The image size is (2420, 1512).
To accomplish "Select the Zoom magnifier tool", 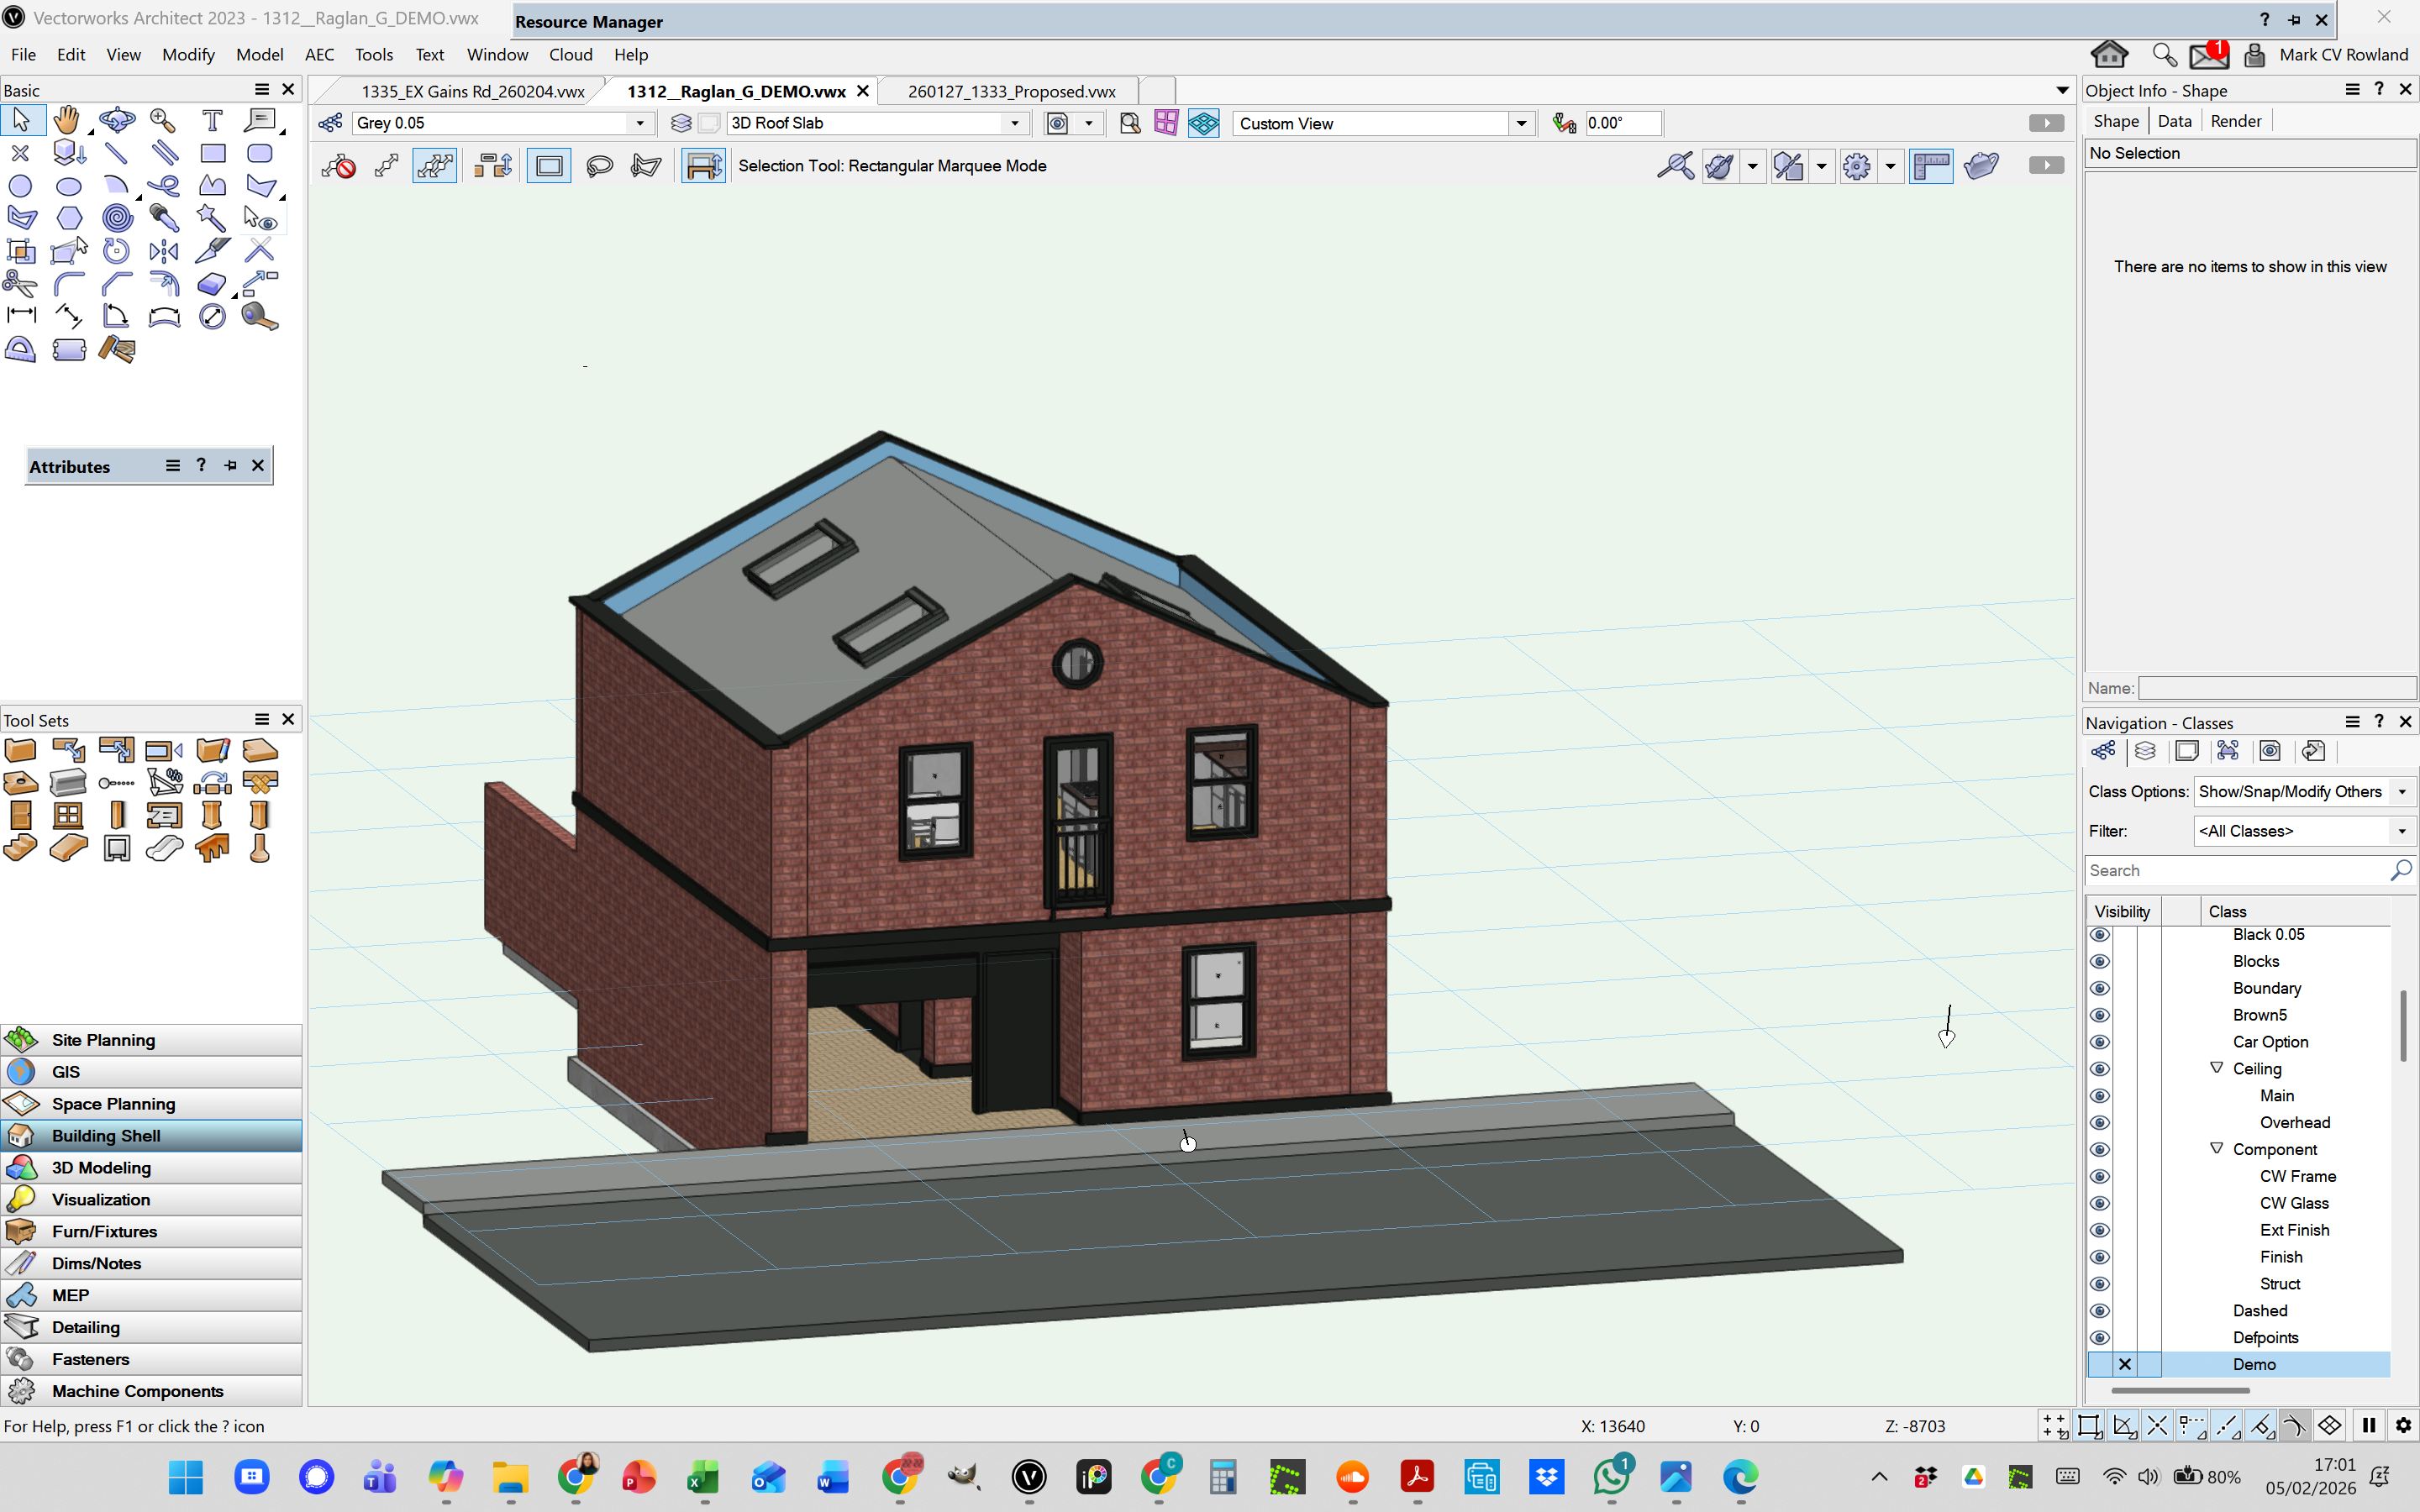I will point(163,121).
